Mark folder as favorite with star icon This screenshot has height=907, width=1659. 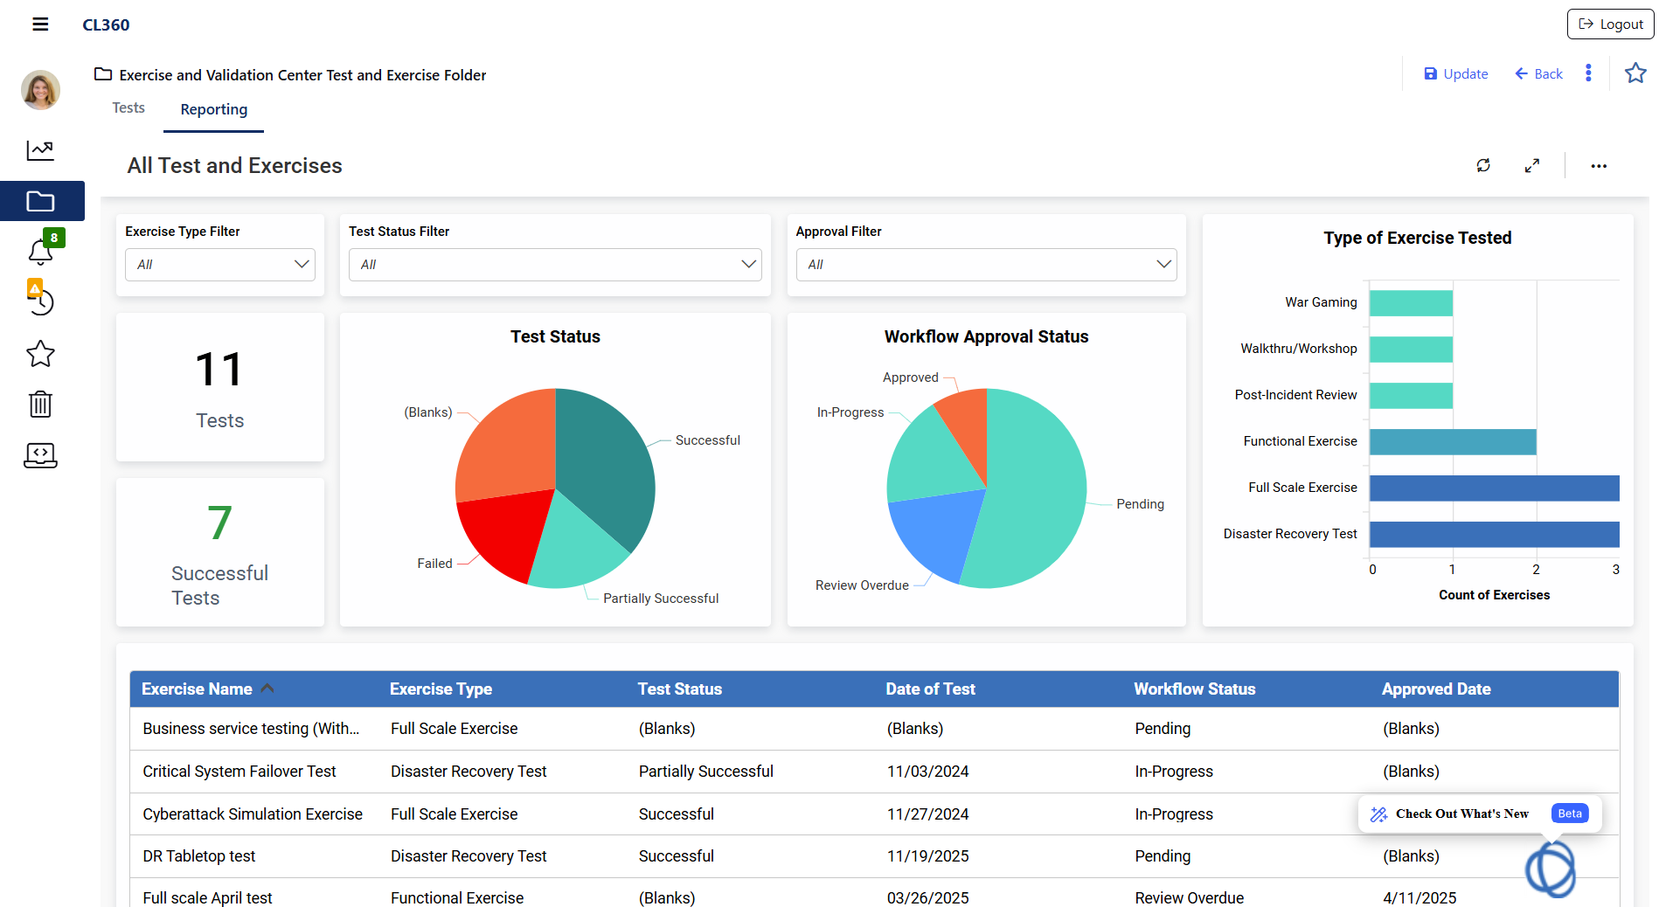click(x=1635, y=73)
